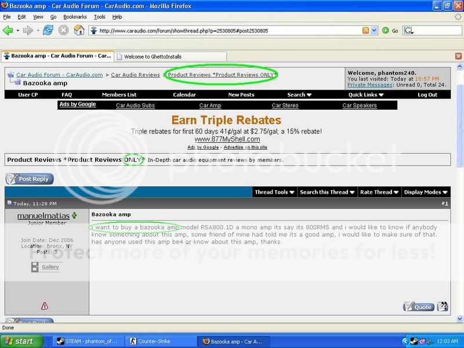The image size is (464, 348).
Task: Click the Gallery icon under user profile
Action: (x=35, y=267)
